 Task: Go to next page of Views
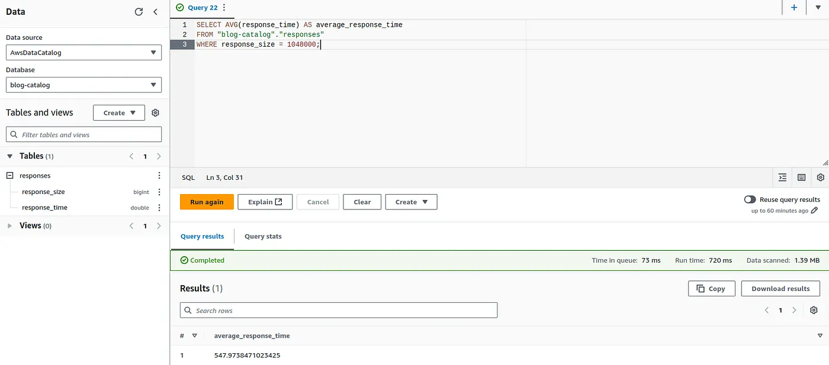point(159,226)
